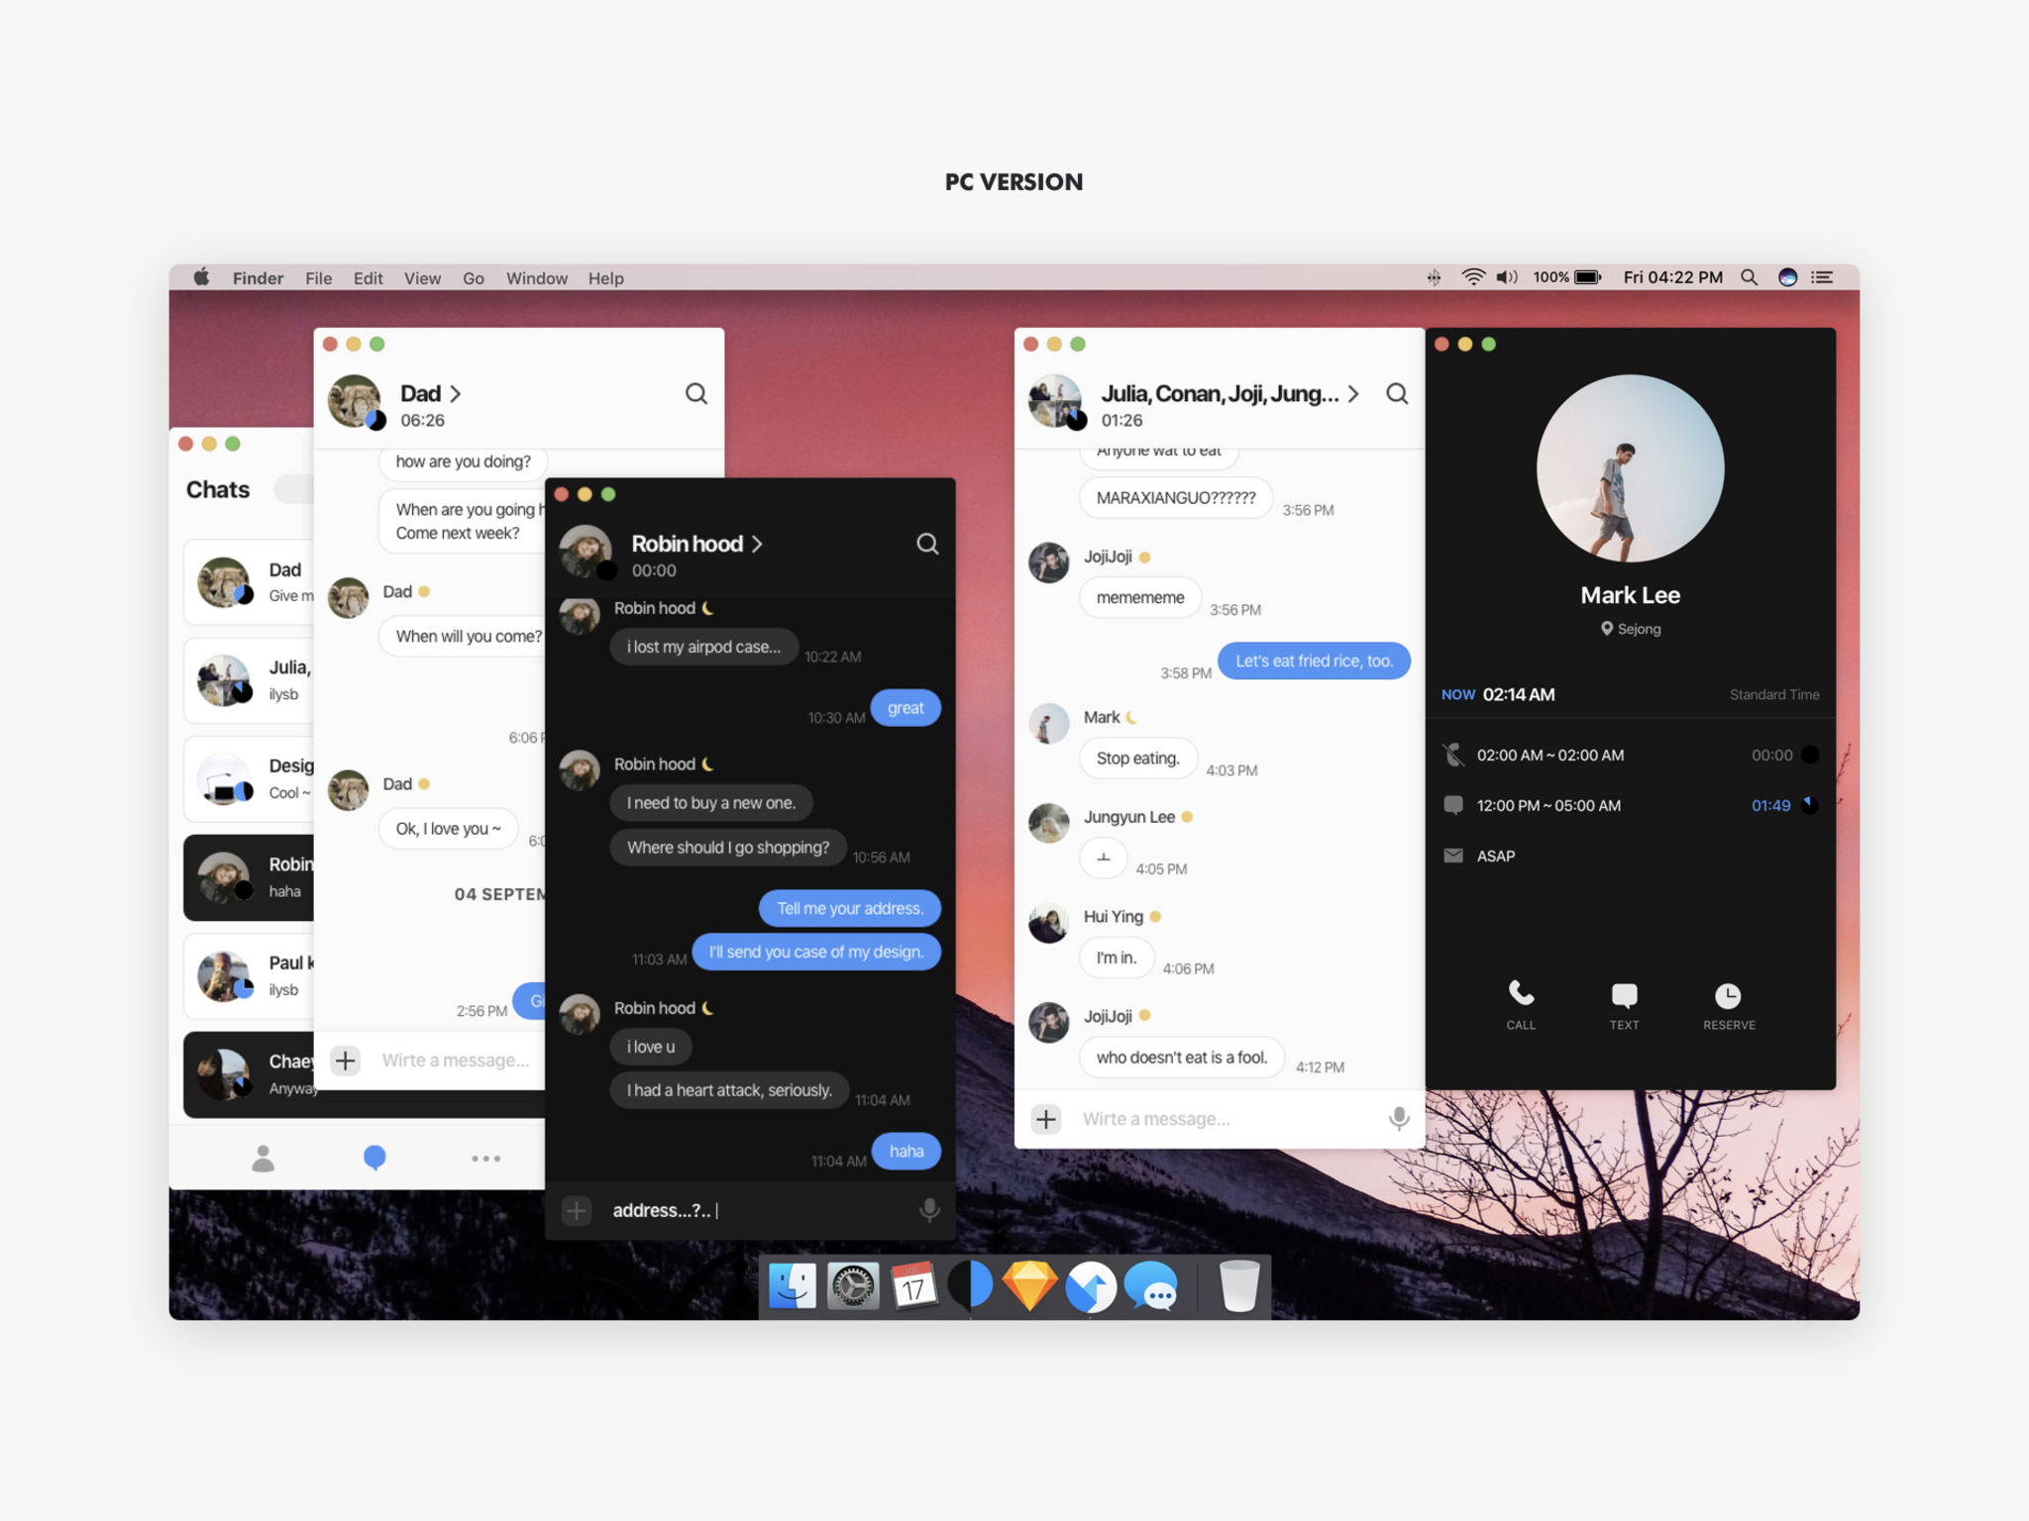The height and width of the screenshot is (1521, 2029).
Task: Click Hui Ying's avatar in group chat
Action: (x=1048, y=923)
